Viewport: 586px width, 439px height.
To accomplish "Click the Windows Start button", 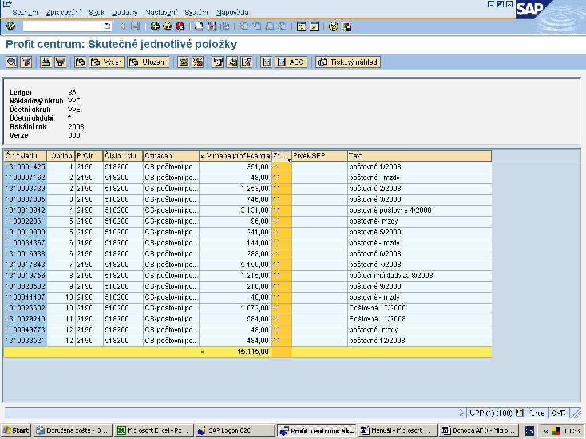I will click(x=16, y=430).
